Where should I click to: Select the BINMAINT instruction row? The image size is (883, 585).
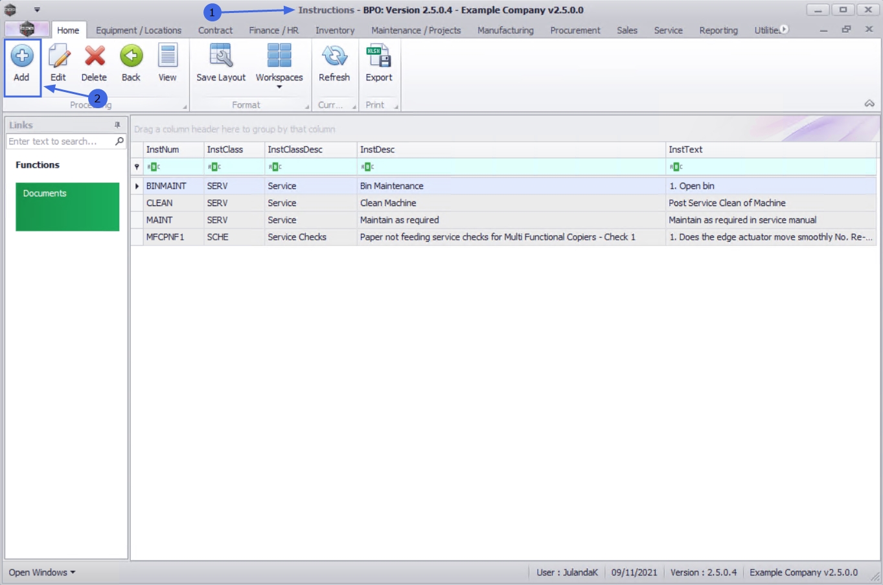tap(504, 186)
